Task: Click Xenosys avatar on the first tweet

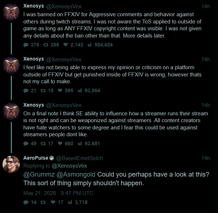Action: (11, 12)
